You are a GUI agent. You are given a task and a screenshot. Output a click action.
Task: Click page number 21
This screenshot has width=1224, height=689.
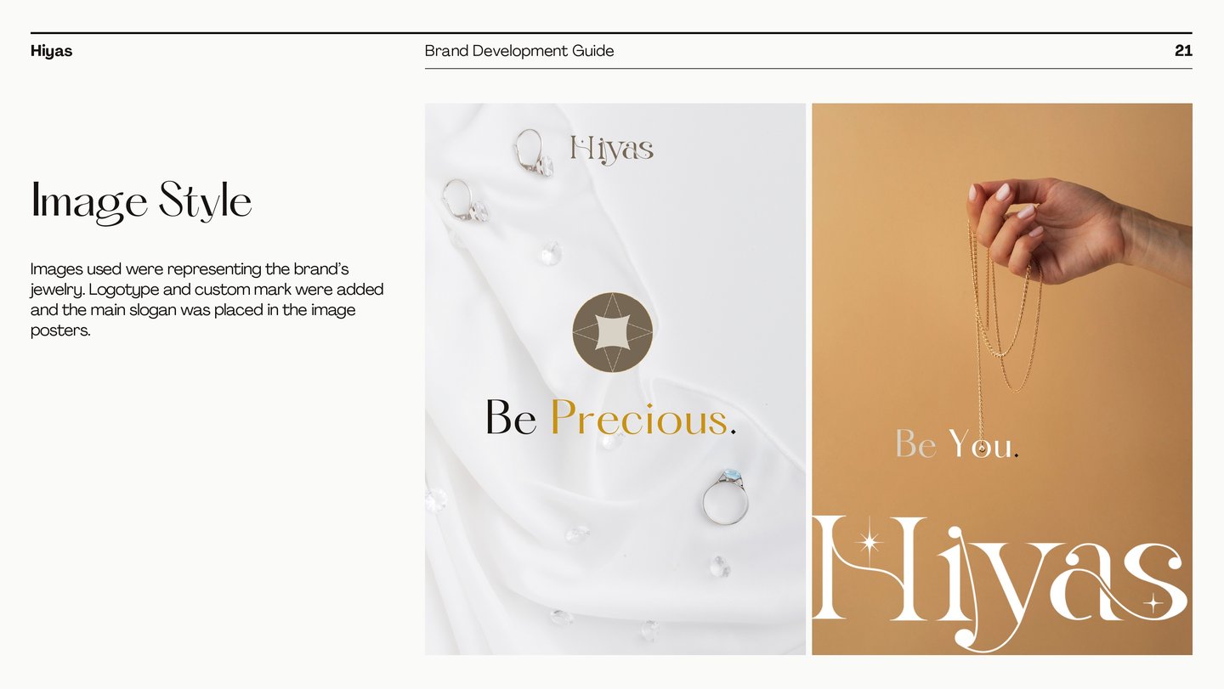pyautogui.click(x=1183, y=51)
